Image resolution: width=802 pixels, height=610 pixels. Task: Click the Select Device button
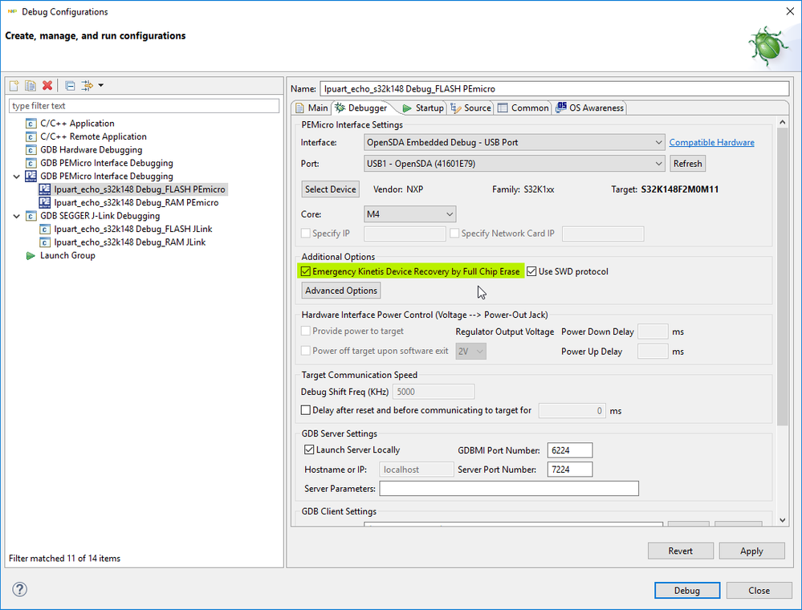click(331, 189)
